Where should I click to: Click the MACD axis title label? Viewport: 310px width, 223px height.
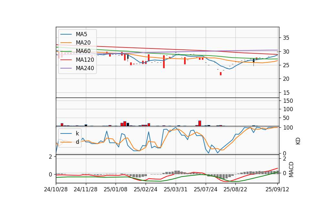click(x=291, y=169)
